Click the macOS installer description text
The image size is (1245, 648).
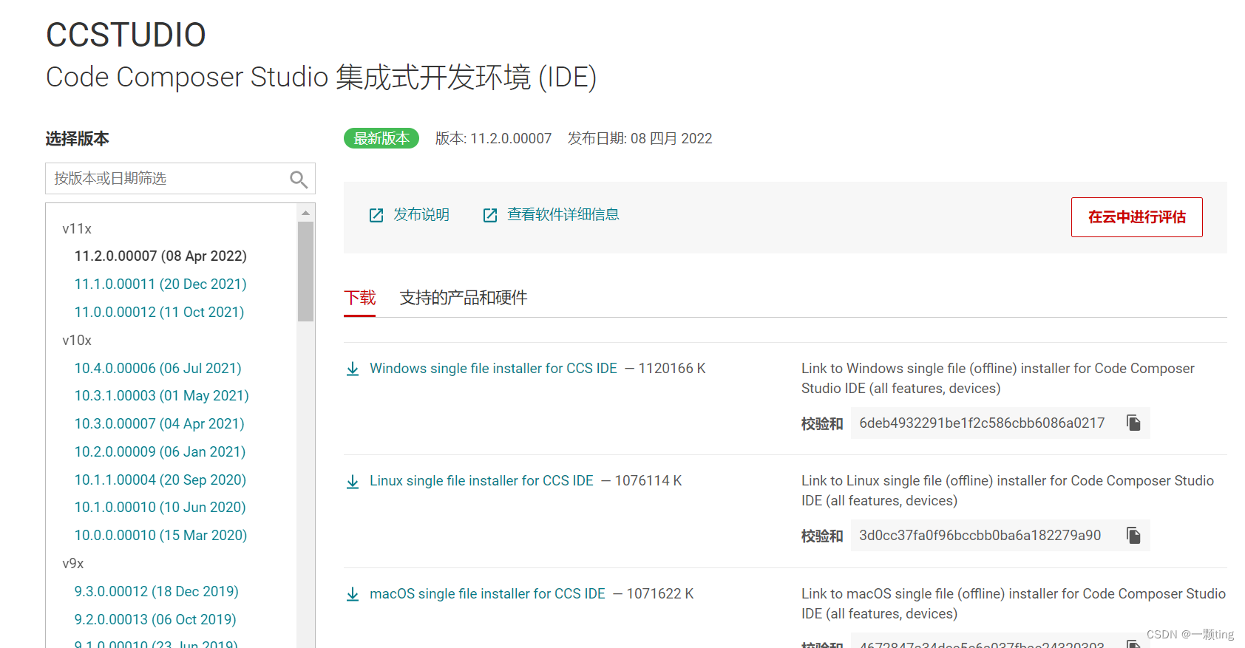pyautogui.click(x=1014, y=604)
